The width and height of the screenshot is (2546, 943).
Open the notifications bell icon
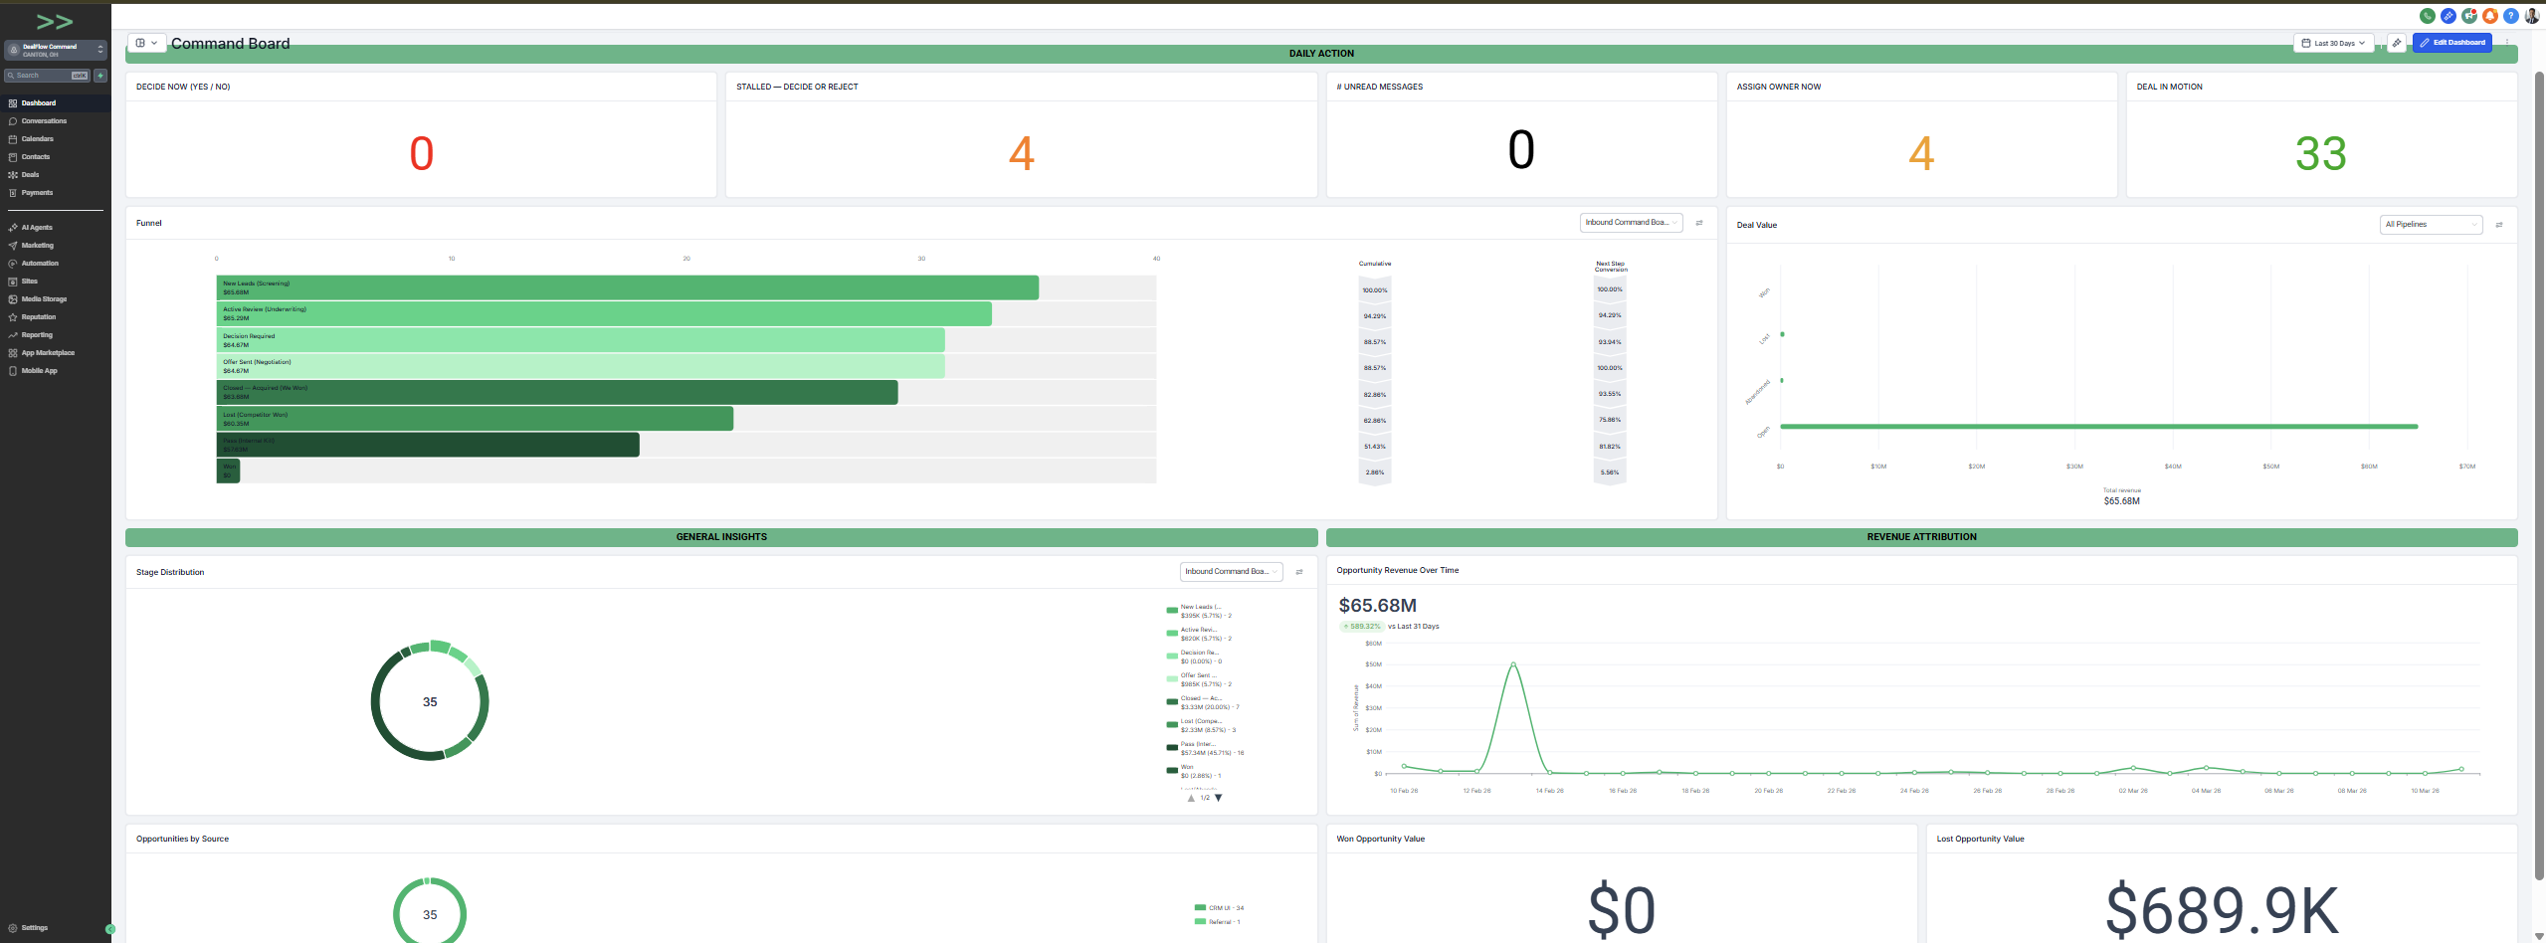2490,15
